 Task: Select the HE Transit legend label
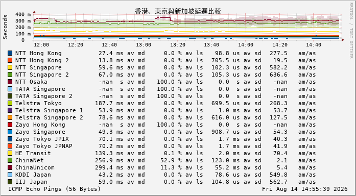point(33,153)
